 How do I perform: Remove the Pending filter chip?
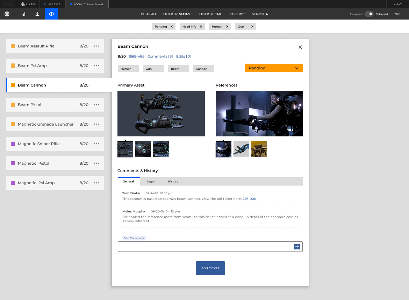point(172,27)
